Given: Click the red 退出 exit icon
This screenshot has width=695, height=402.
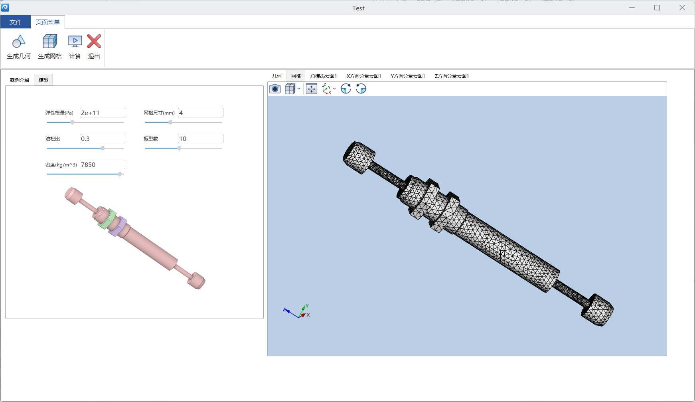Looking at the screenshot, I should (x=94, y=42).
